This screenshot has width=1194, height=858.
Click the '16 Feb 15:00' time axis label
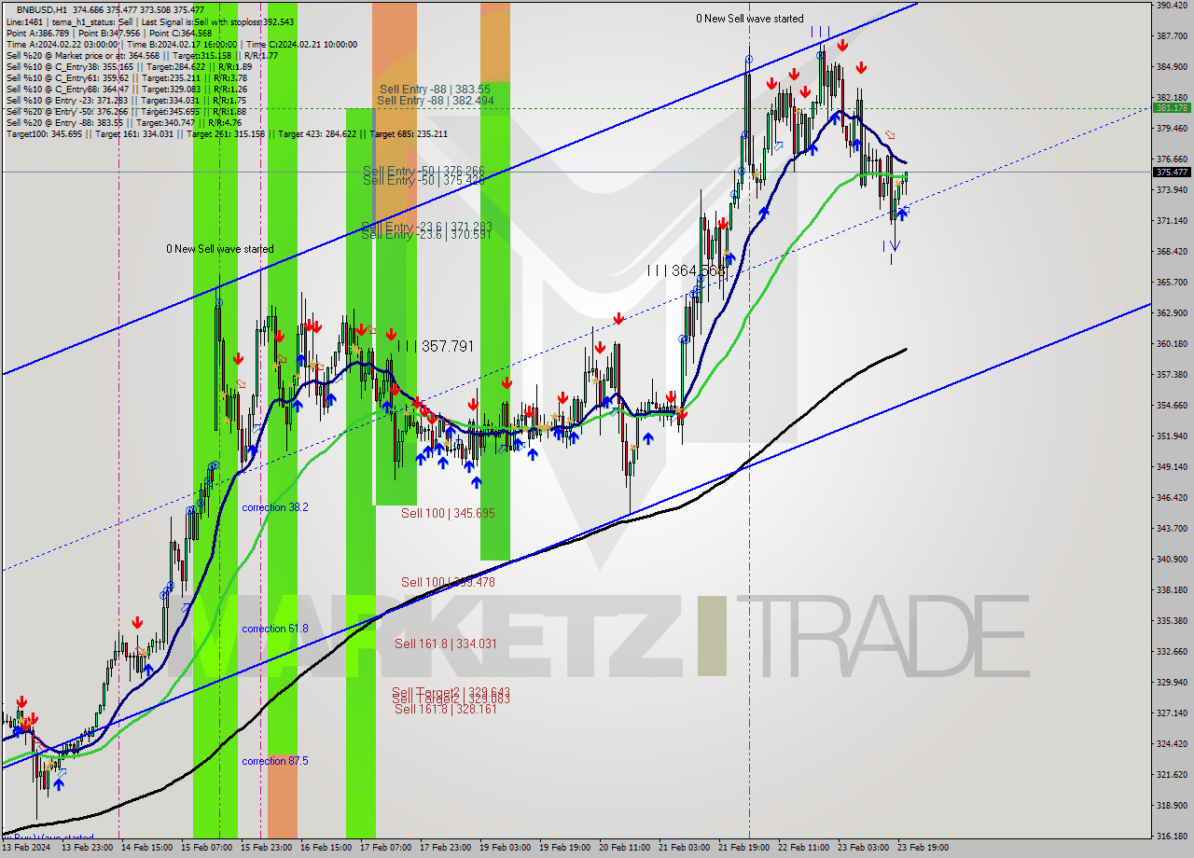point(326,848)
